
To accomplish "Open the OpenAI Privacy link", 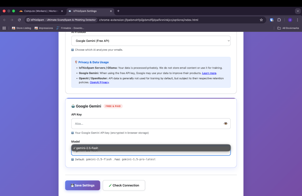I will [x=99, y=82].
